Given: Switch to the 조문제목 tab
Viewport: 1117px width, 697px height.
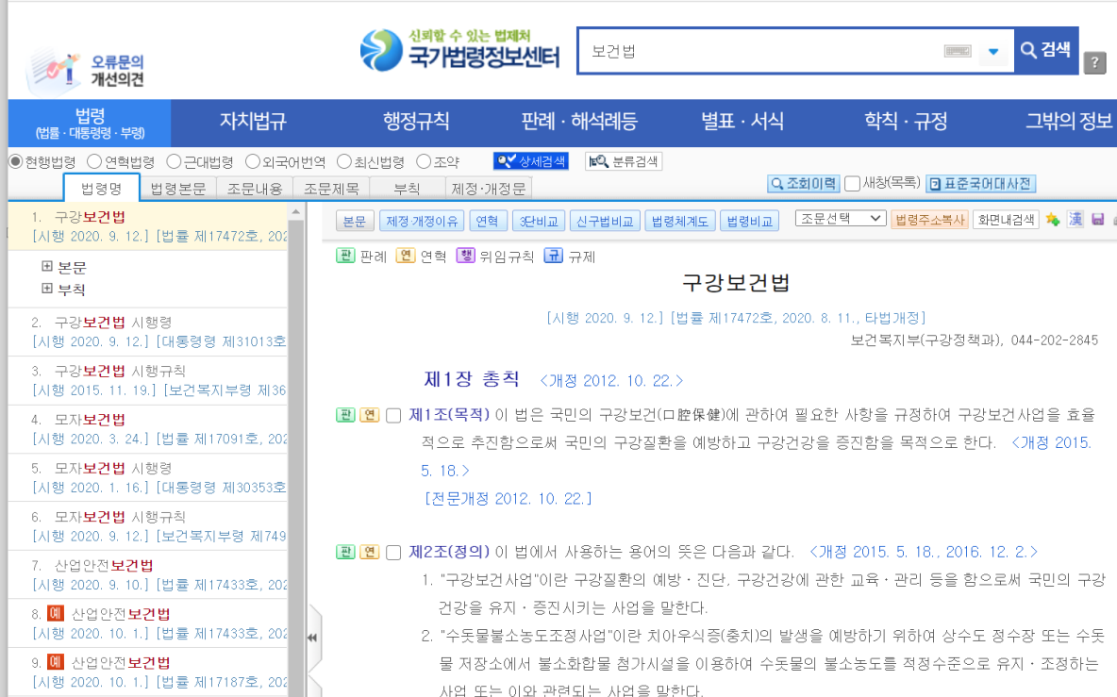Looking at the screenshot, I should pos(331,189).
